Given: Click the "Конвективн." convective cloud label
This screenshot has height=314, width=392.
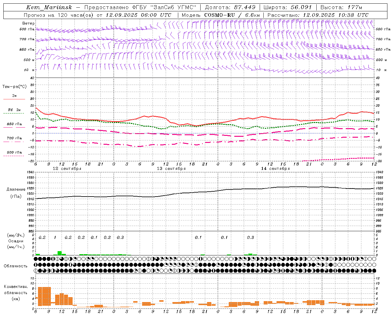Looking at the screenshot, I should [16, 287].
